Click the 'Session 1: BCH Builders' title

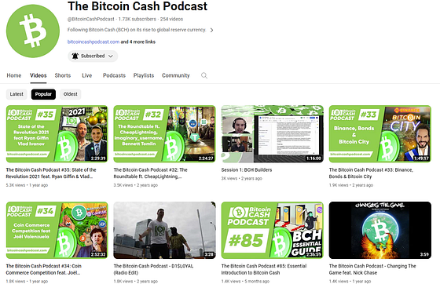[247, 169]
